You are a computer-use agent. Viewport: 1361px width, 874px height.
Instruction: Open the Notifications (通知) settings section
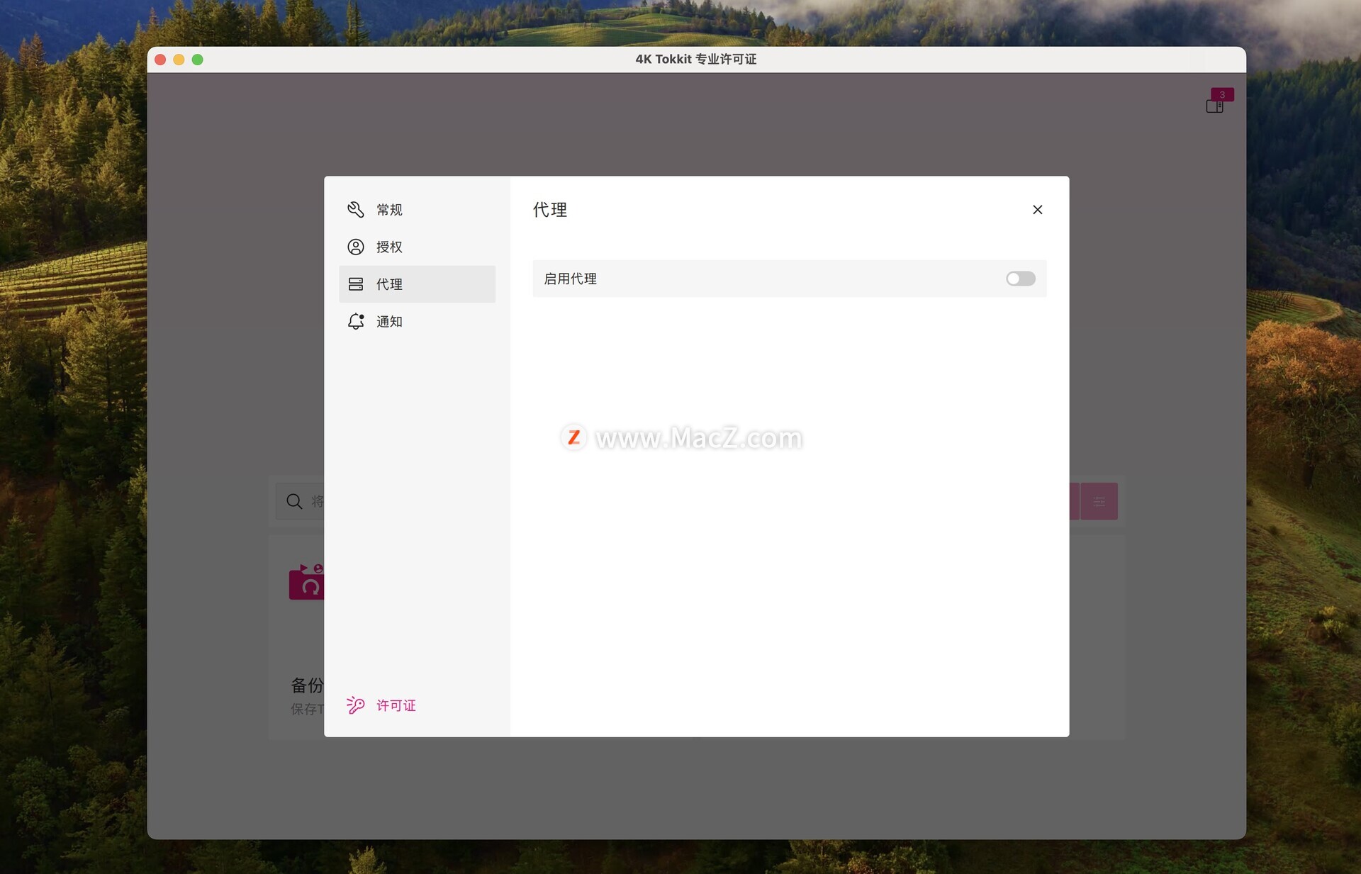417,322
